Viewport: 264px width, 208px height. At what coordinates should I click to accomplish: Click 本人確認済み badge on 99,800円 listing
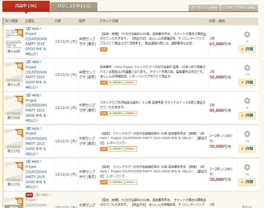point(116,113)
